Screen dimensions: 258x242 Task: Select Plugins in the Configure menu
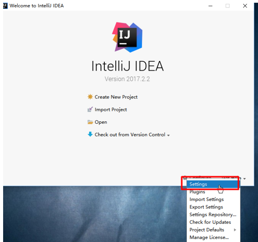tap(213, 192)
